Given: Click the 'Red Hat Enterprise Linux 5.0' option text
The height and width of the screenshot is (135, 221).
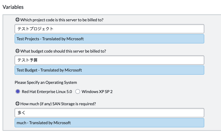Looking at the screenshot, I should 47,92.
